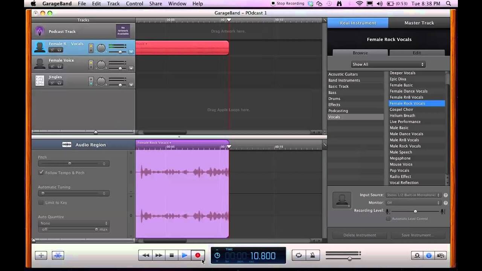482x271 pixels.
Task: Open the Input Source dropdown
Action: click(x=413, y=195)
